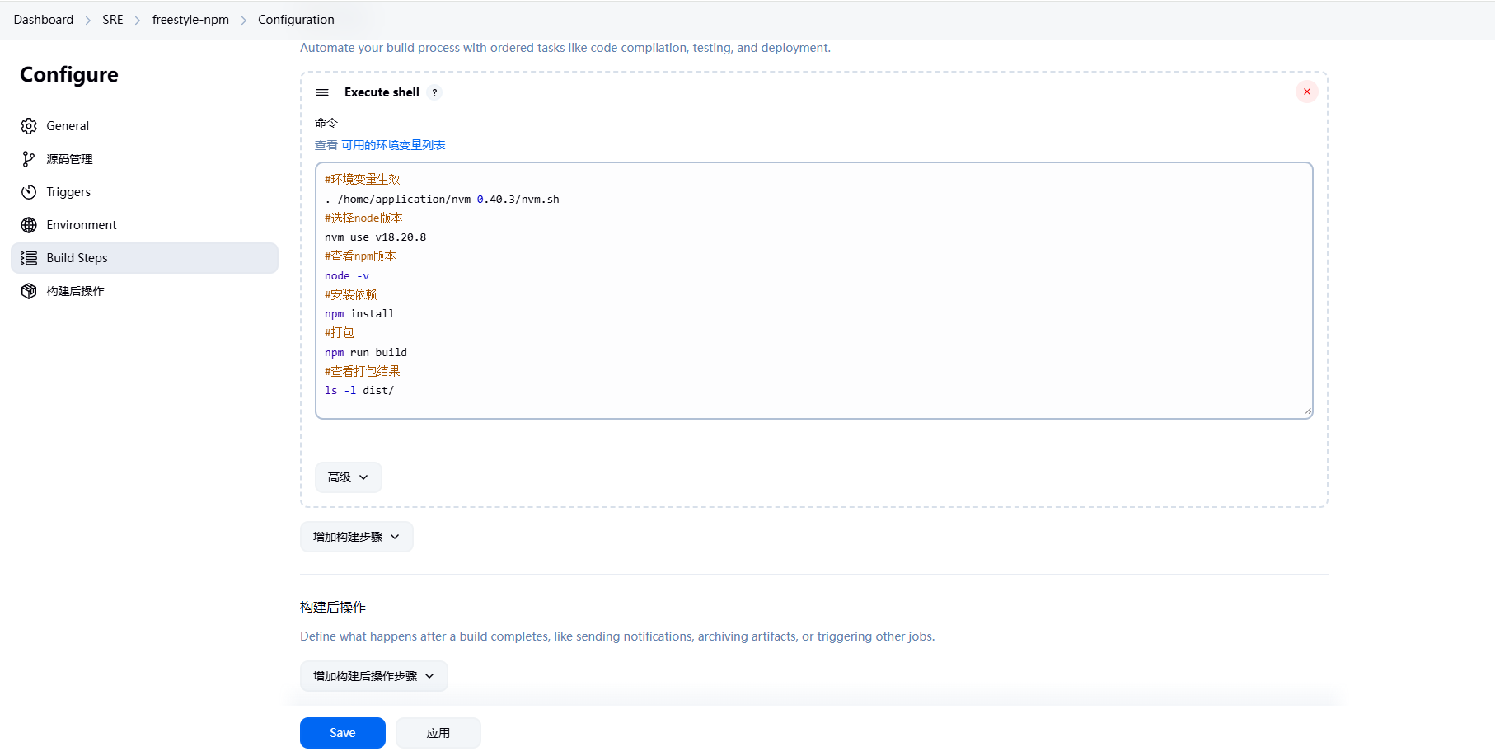1495x756 pixels.
Task: Grab the Execute shell drag handle icon
Action: [x=322, y=92]
